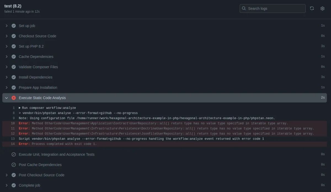Select the Complete job step title
The width and height of the screenshot is (331, 192).
(29, 185)
